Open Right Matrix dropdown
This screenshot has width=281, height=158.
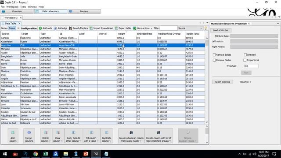pyautogui.click(x=254, y=47)
